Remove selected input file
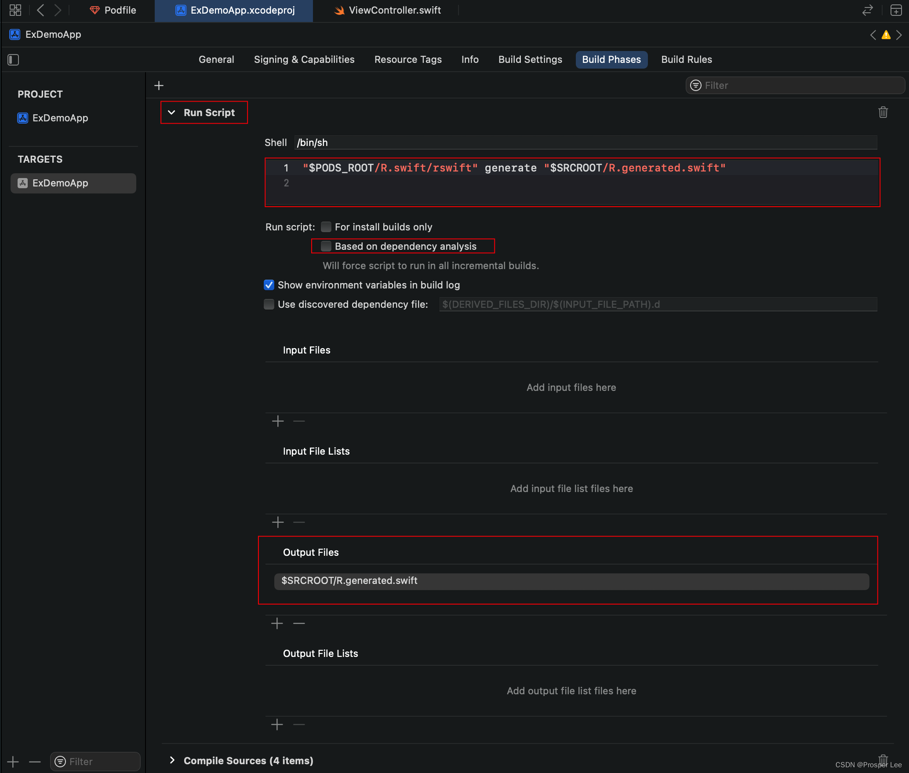The width and height of the screenshot is (909, 773). pyautogui.click(x=299, y=421)
